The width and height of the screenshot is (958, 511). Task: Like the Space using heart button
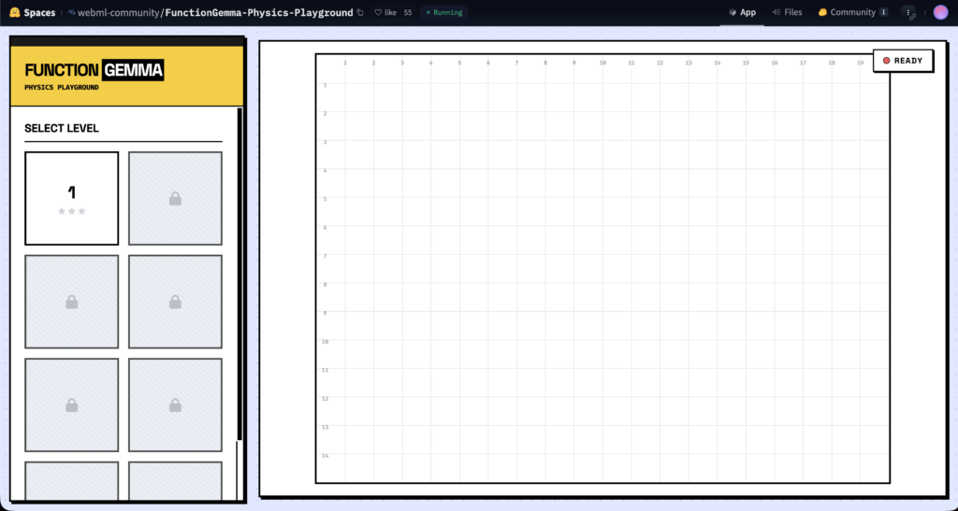point(385,13)
